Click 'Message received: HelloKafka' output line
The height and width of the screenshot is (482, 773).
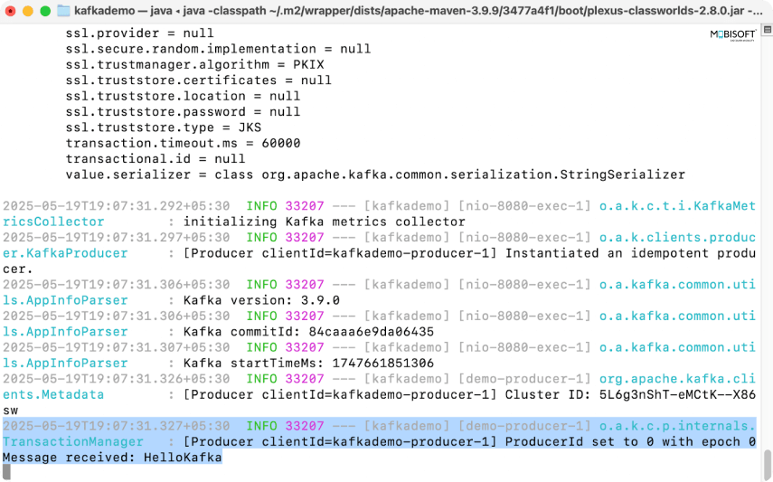coord(112,458)
